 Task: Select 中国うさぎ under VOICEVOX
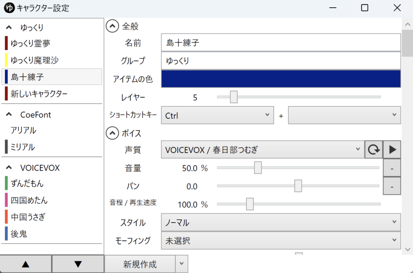52,217
